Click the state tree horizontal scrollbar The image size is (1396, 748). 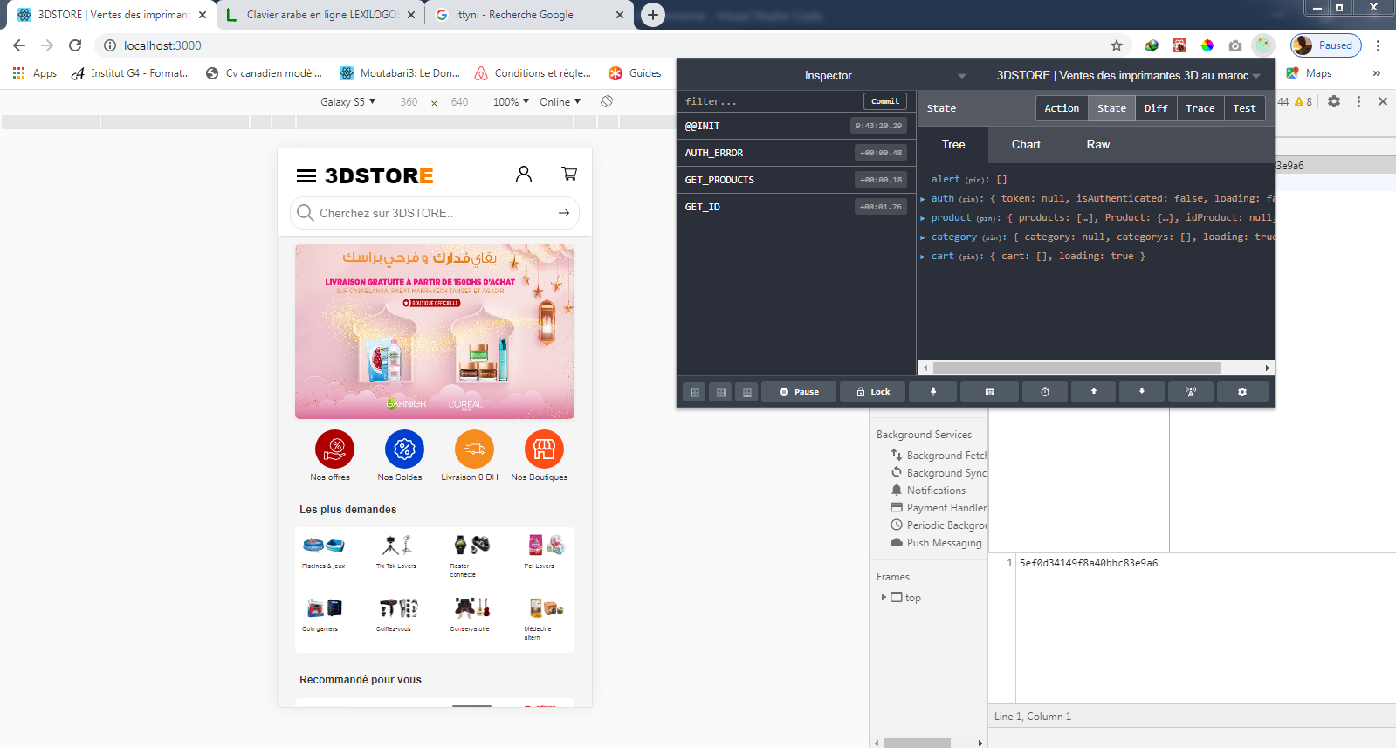[x=1076, y=367]
